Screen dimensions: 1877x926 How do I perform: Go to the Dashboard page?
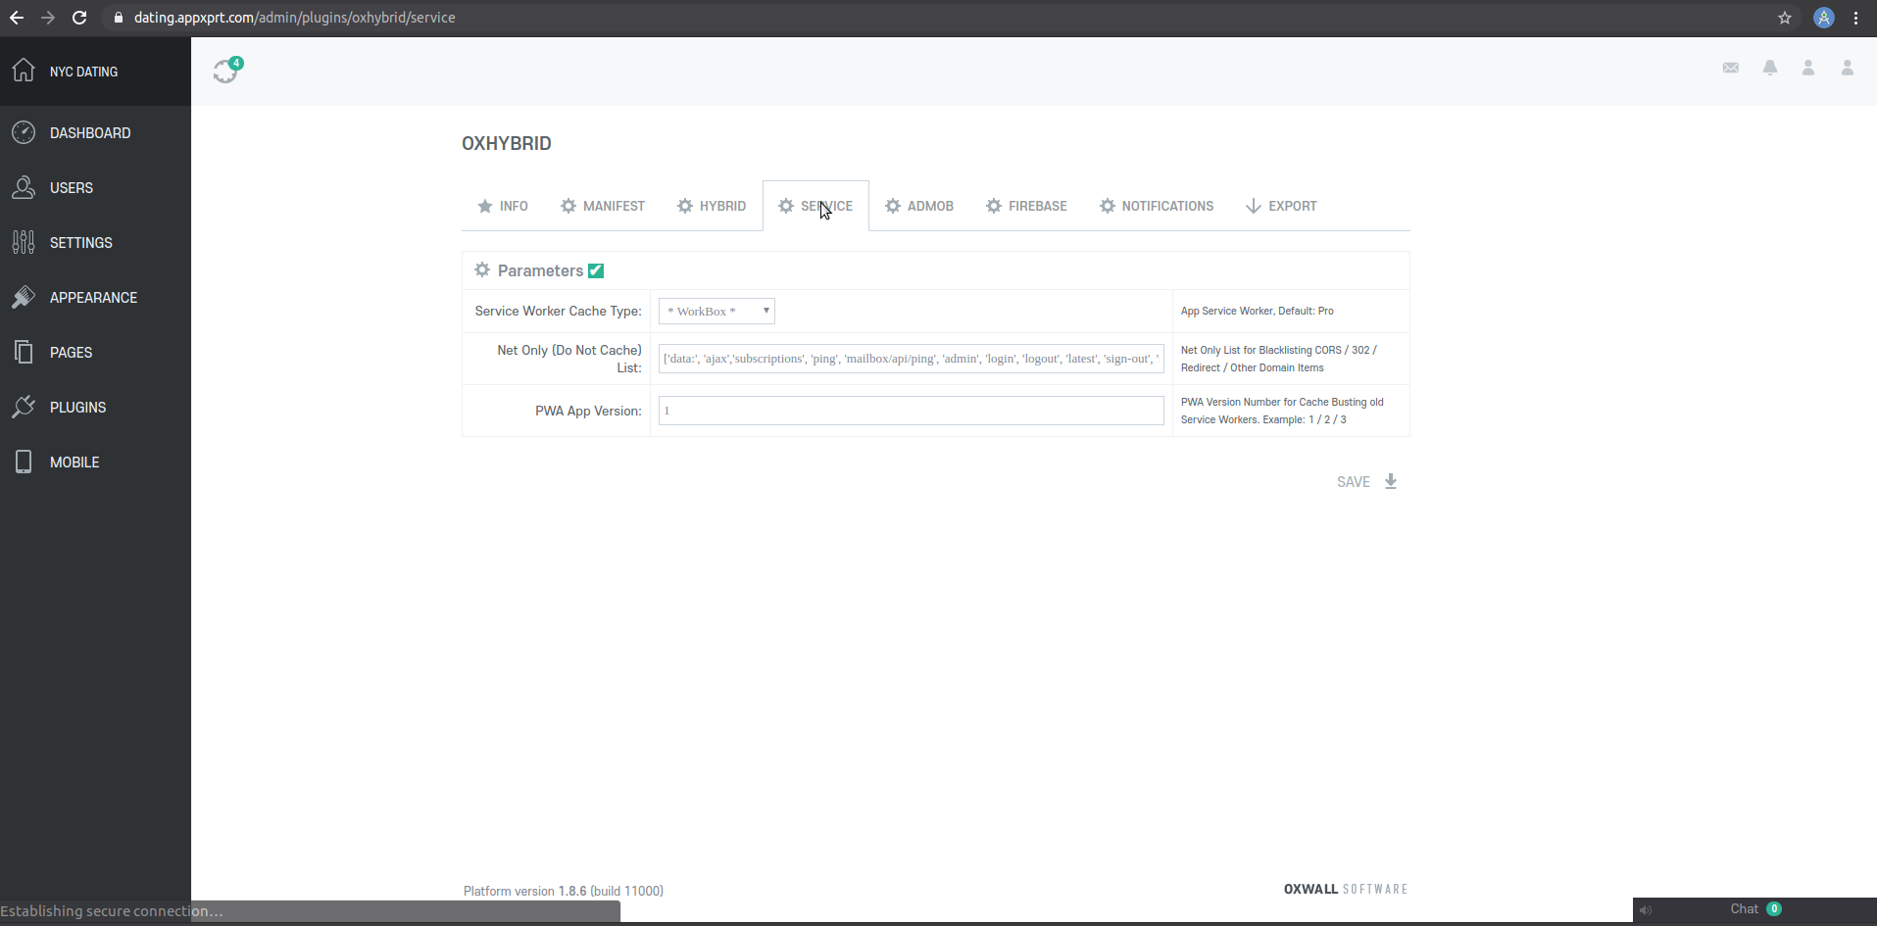pyautogui.click(x=89, y=133)
